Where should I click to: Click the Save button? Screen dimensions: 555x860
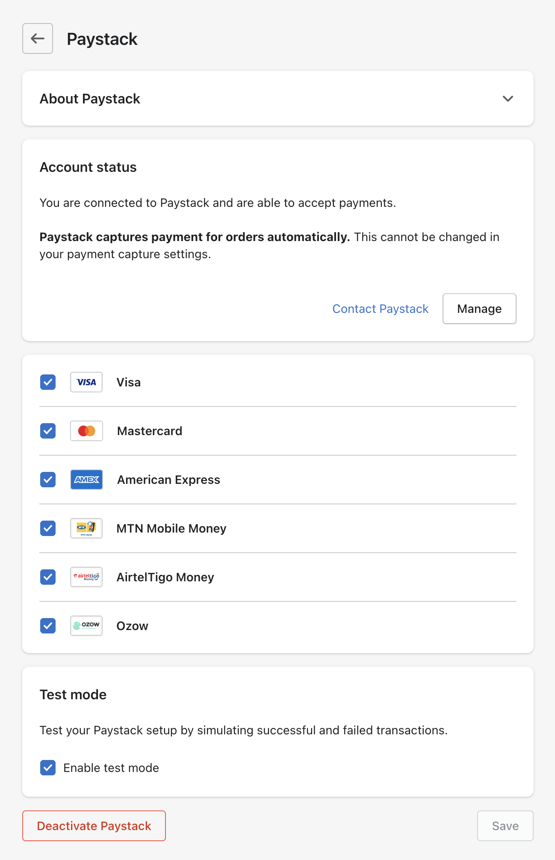[x=505, y=826]
